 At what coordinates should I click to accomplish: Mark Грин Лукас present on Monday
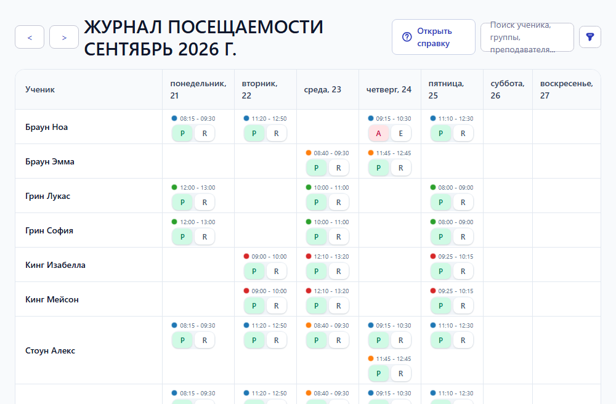[x=182, y=203]
